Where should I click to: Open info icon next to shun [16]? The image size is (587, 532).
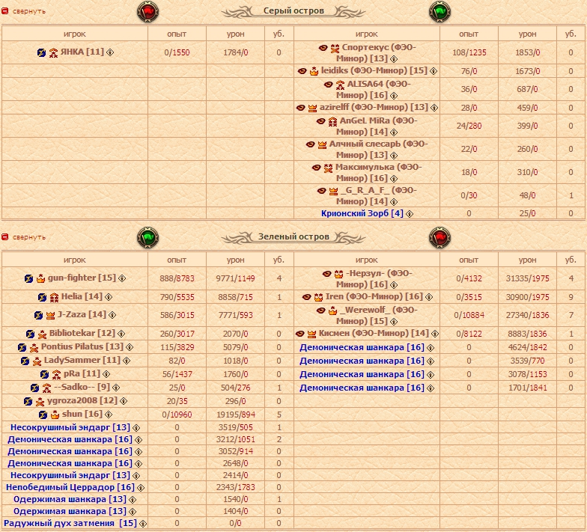(x=109, y=415)
